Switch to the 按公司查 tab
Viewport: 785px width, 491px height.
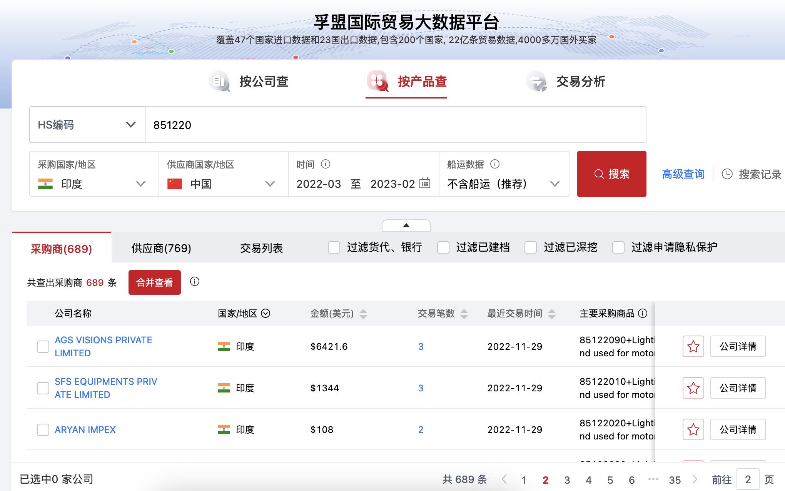264,82
